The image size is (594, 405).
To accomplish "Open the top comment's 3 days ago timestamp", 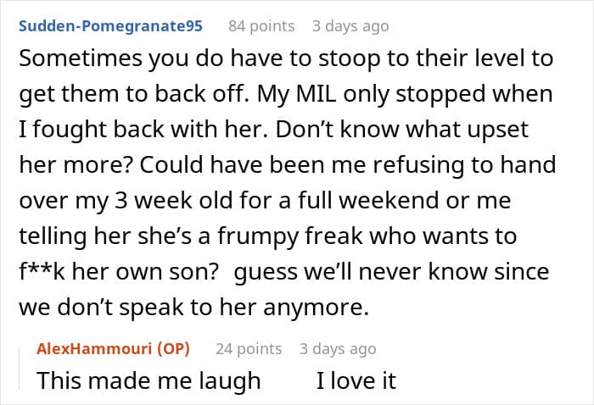I will [350, 26].
